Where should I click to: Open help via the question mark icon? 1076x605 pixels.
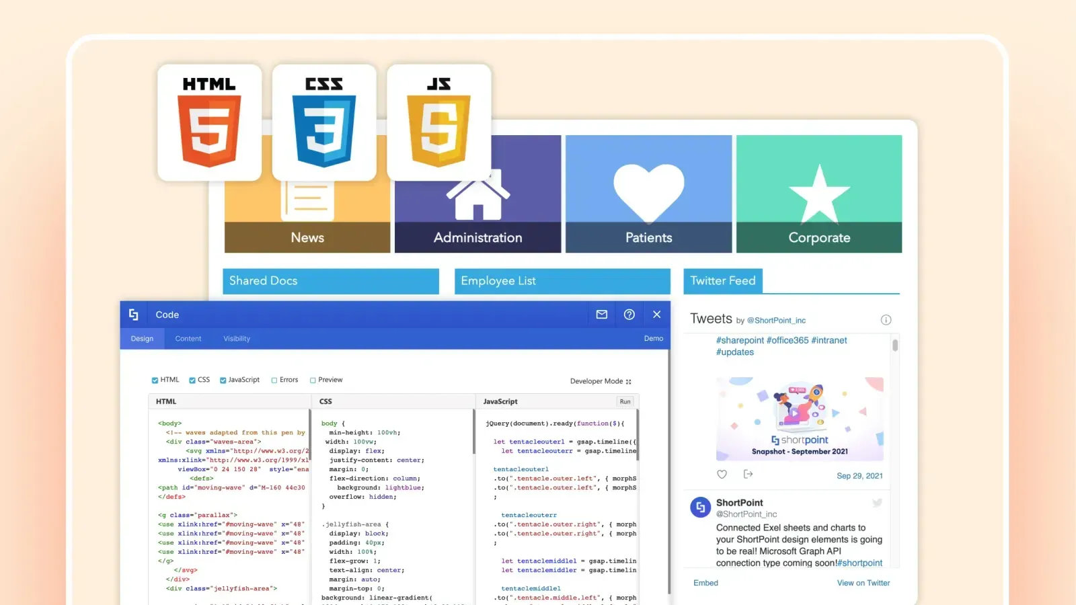[x=629, y=314]
